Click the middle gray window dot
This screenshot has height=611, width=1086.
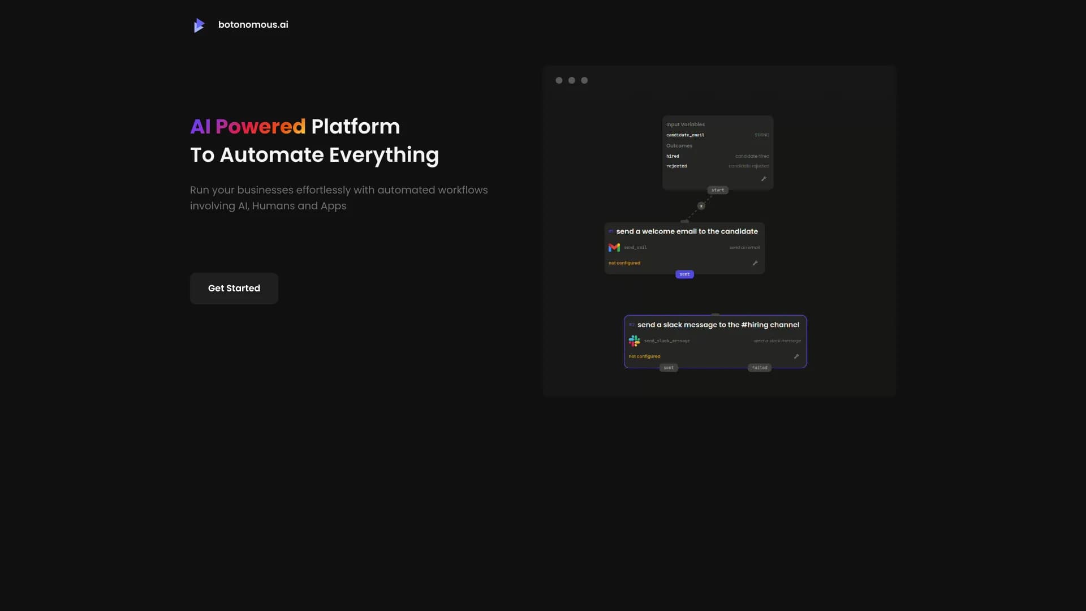571,80
